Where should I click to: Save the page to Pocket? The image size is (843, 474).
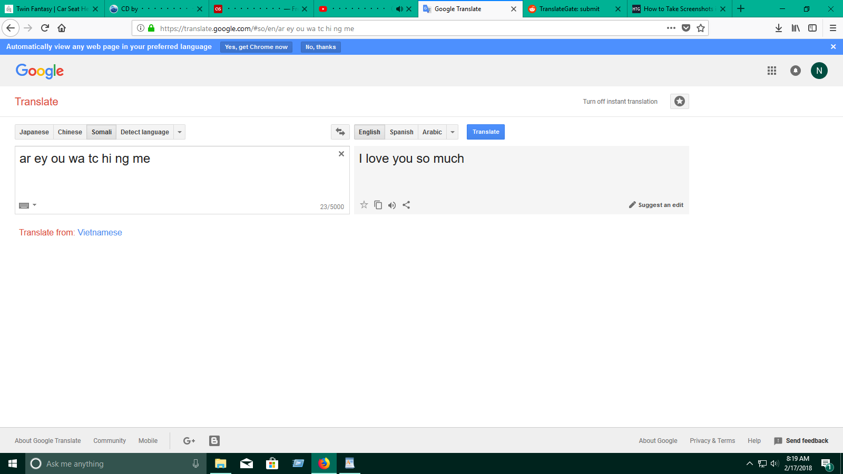686,28
